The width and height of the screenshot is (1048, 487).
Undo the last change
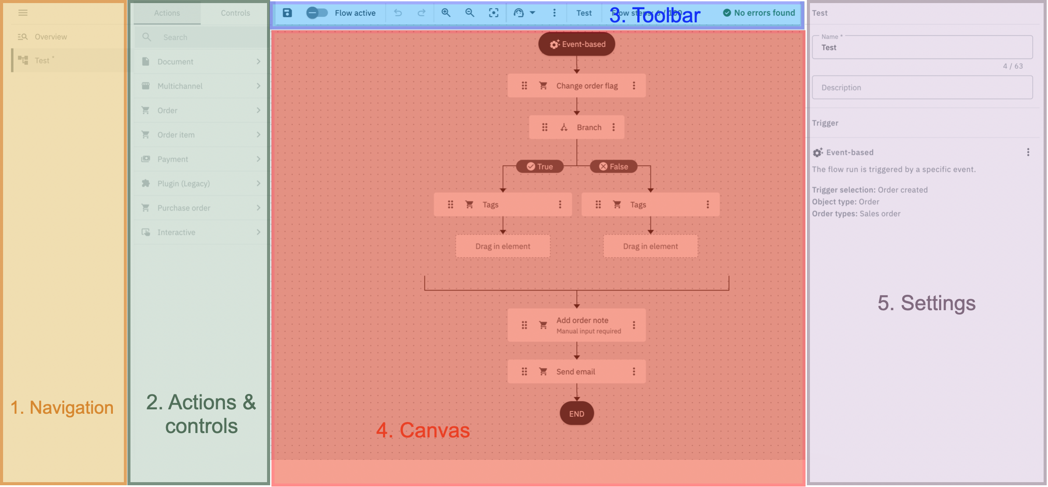(x=398, y=13)
